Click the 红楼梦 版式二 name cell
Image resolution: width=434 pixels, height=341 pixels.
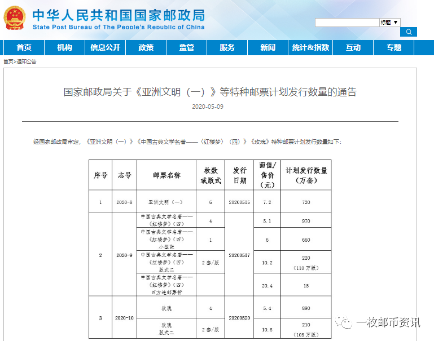coord(166,262)
